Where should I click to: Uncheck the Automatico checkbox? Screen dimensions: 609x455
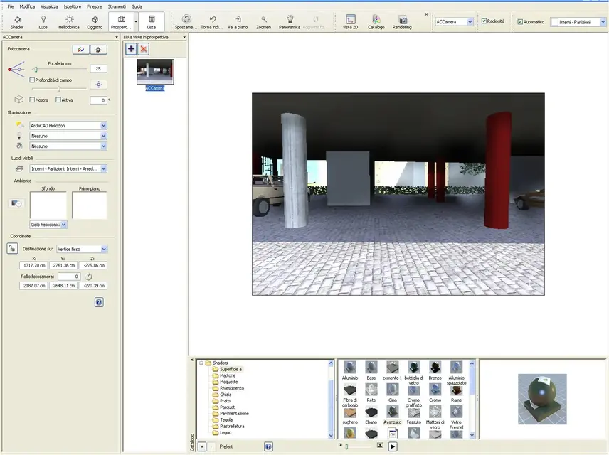[520, 22]
